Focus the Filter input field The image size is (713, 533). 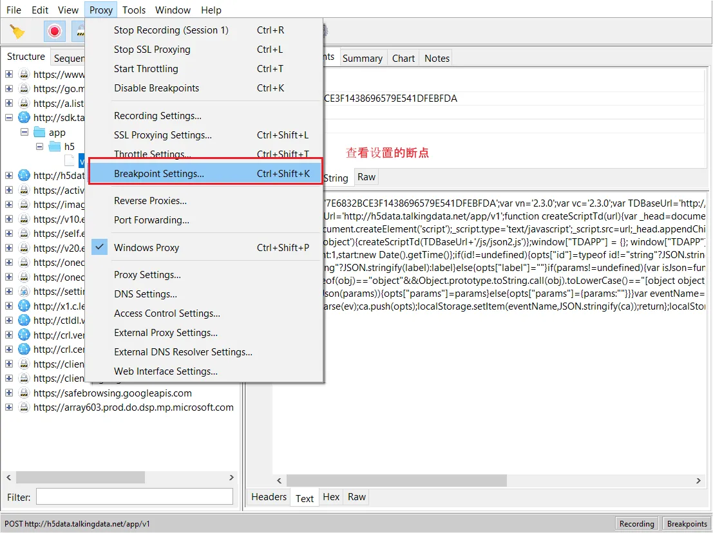pyautogui.click(x=135, y=497)
